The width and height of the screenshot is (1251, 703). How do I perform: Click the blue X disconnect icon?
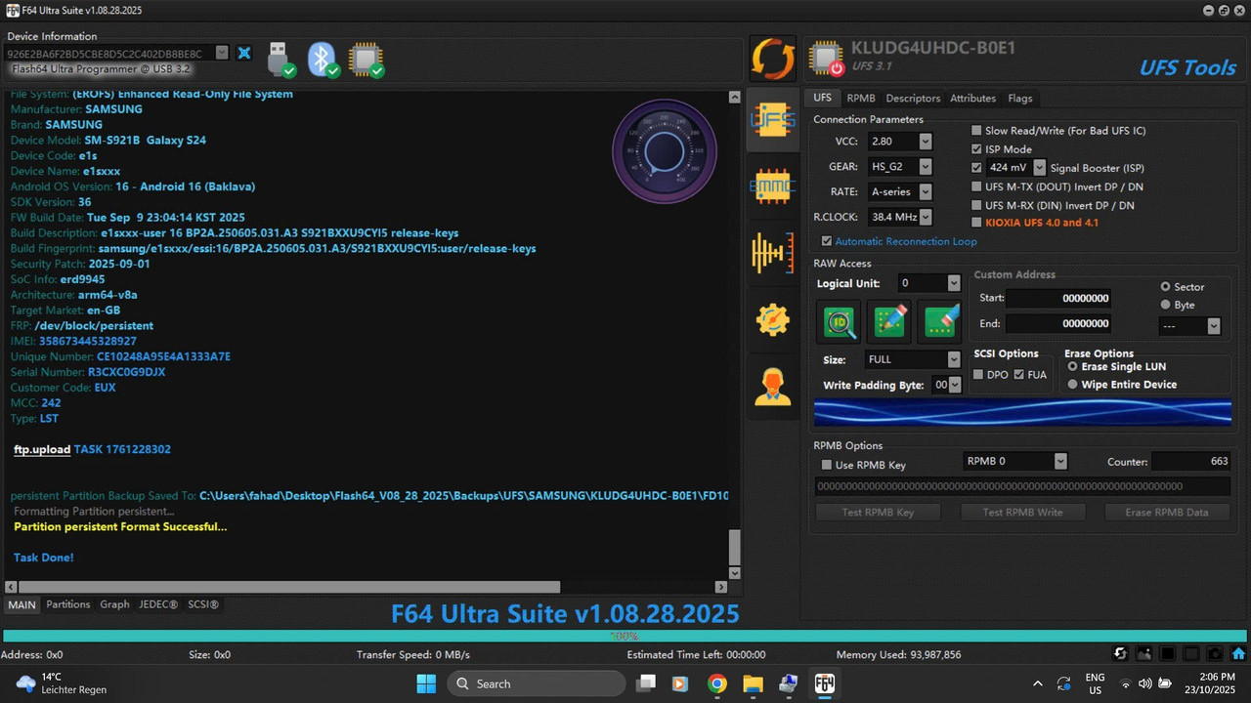[x=244, y=53]
